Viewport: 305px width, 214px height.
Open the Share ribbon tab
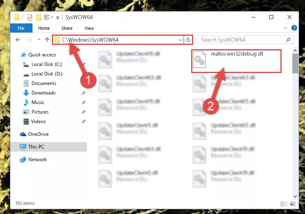67,28
